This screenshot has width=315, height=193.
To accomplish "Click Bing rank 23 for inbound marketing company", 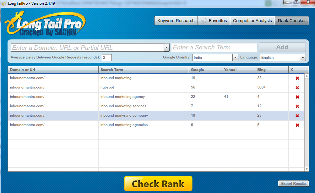I will pos(259,116).
